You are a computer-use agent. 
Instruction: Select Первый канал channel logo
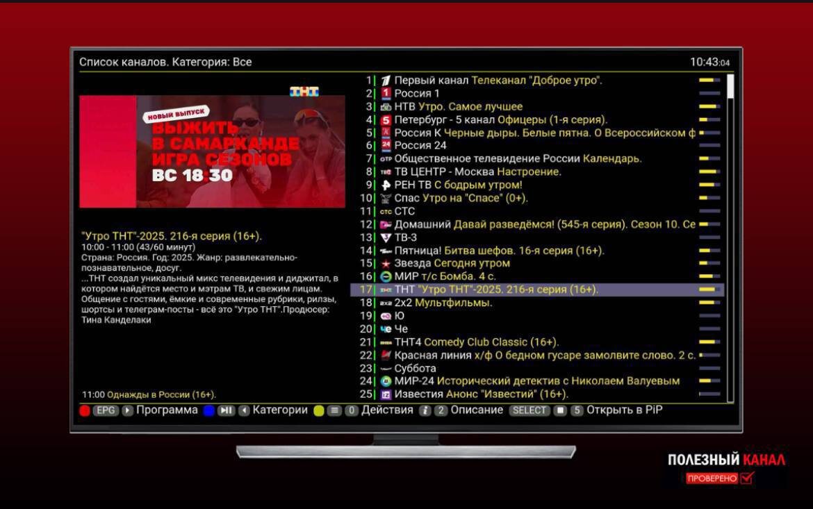[x=386, y=81]
